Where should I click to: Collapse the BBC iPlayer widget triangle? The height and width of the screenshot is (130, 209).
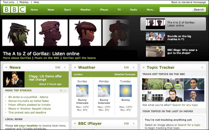click(75, 124)
